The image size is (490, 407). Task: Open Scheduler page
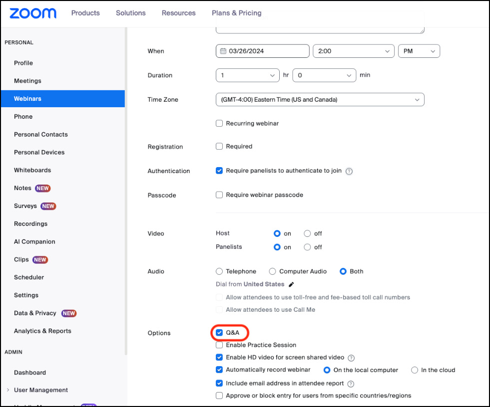[x=29, y=277]
